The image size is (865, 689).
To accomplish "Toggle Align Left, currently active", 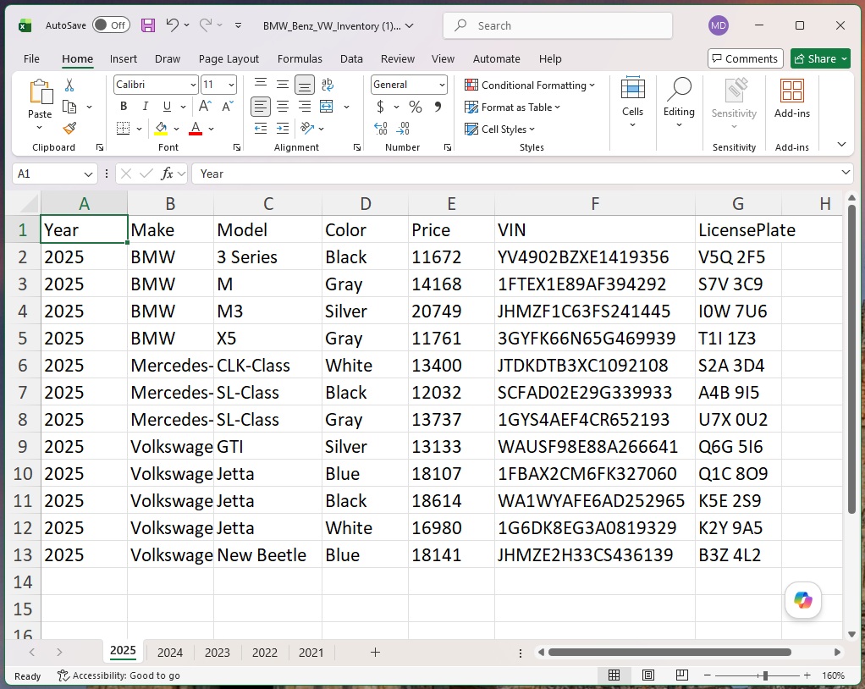I will [x=261, y=107].
